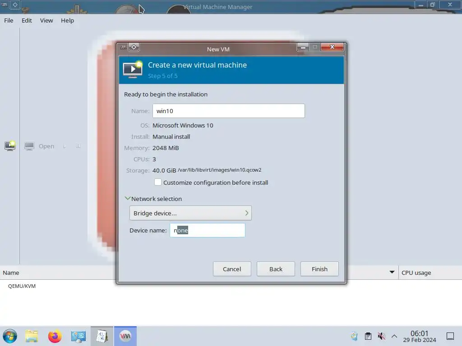Open the Start menu orb
This screenshot has width=462, height=346.
point(10,336)
